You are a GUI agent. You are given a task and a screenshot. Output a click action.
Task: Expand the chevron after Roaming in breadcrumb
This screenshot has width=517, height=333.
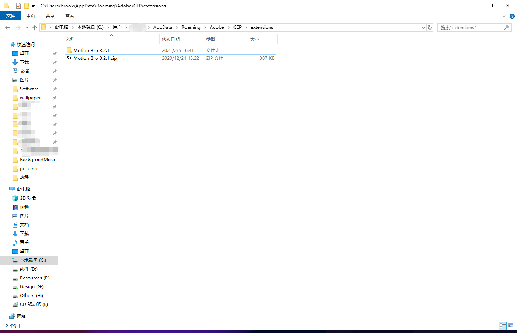[x=205, y=27]
